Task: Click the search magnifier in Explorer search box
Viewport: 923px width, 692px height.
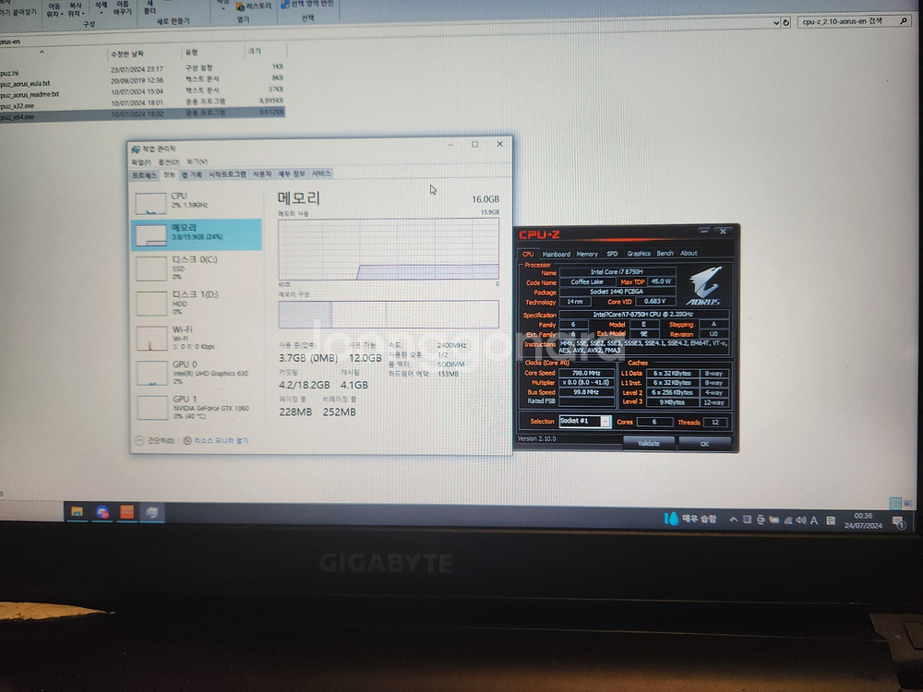Action: 904,21
